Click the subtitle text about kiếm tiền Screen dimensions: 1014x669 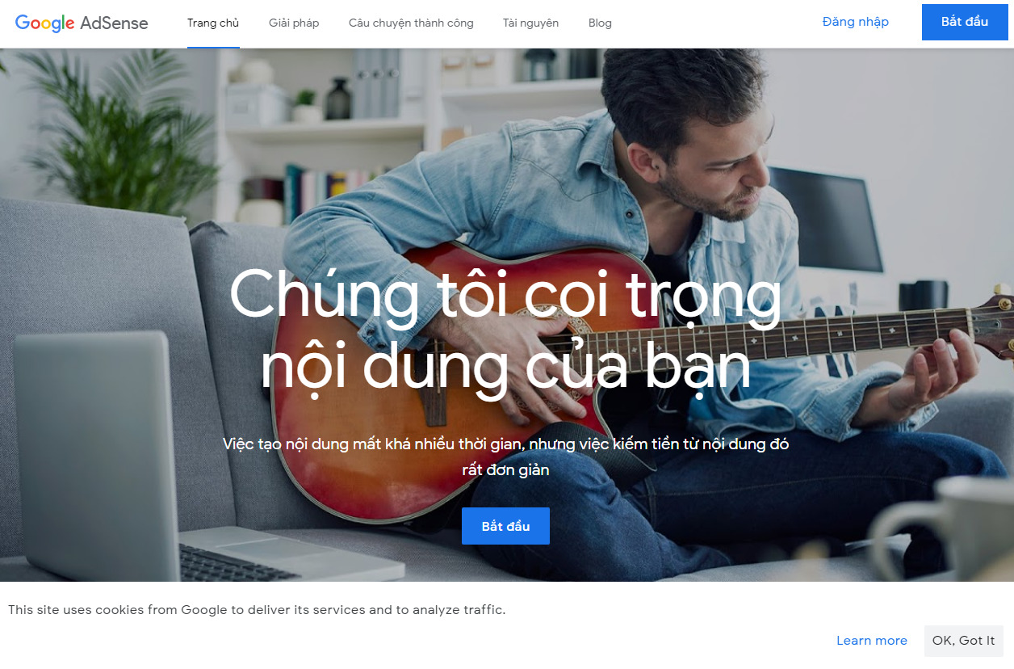point(506,457)
